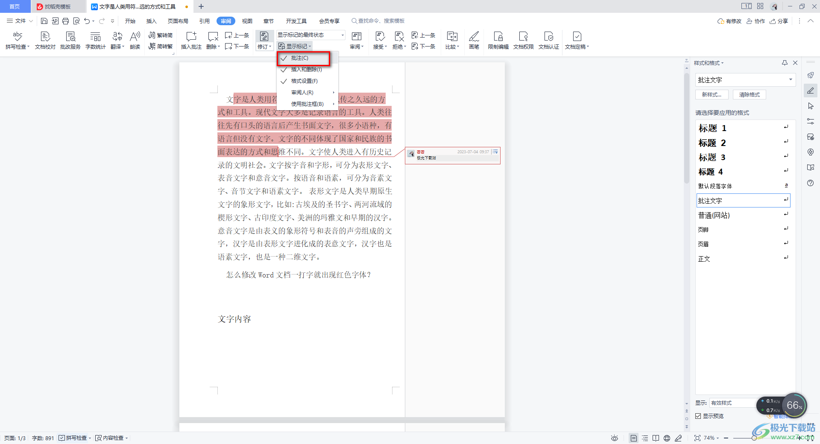Viewport: 820px width, 444px height.
Task: Toggle reading layout book icon
Action: 656,438
